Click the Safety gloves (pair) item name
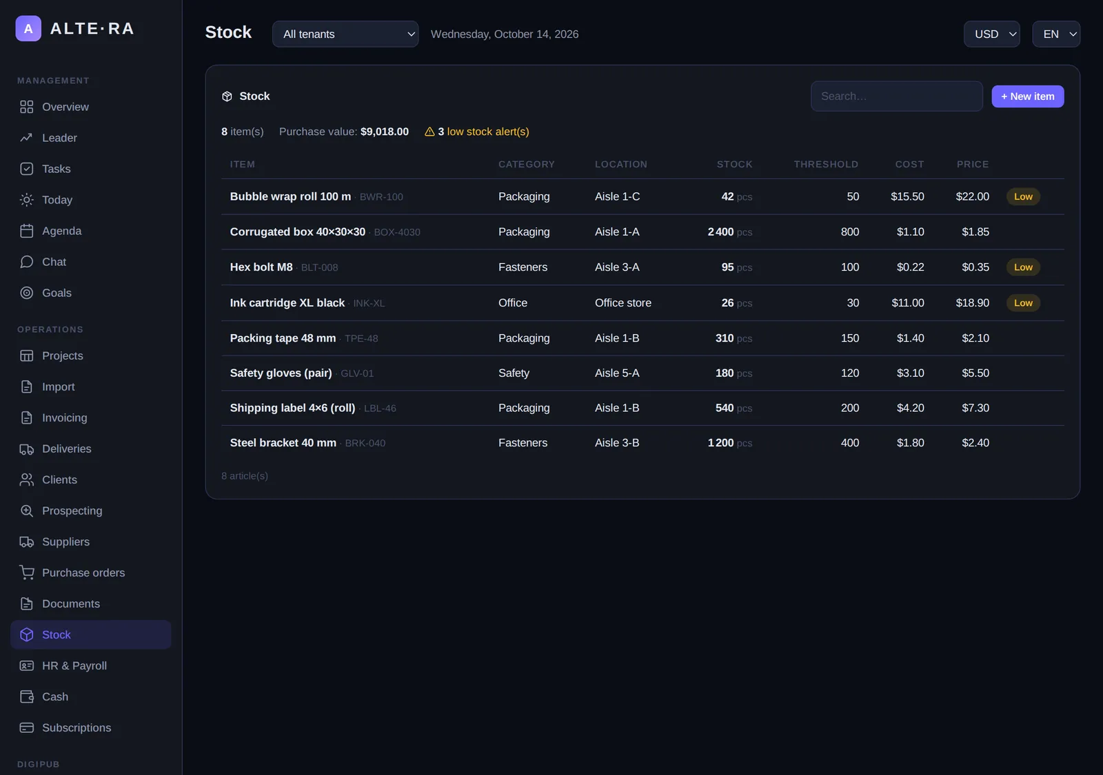 click(x=281, y=373)
